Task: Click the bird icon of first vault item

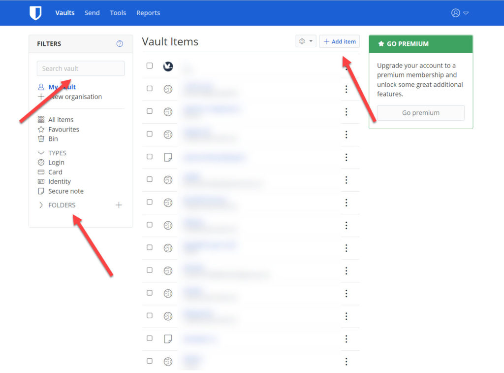Action: tap(168, 66)
